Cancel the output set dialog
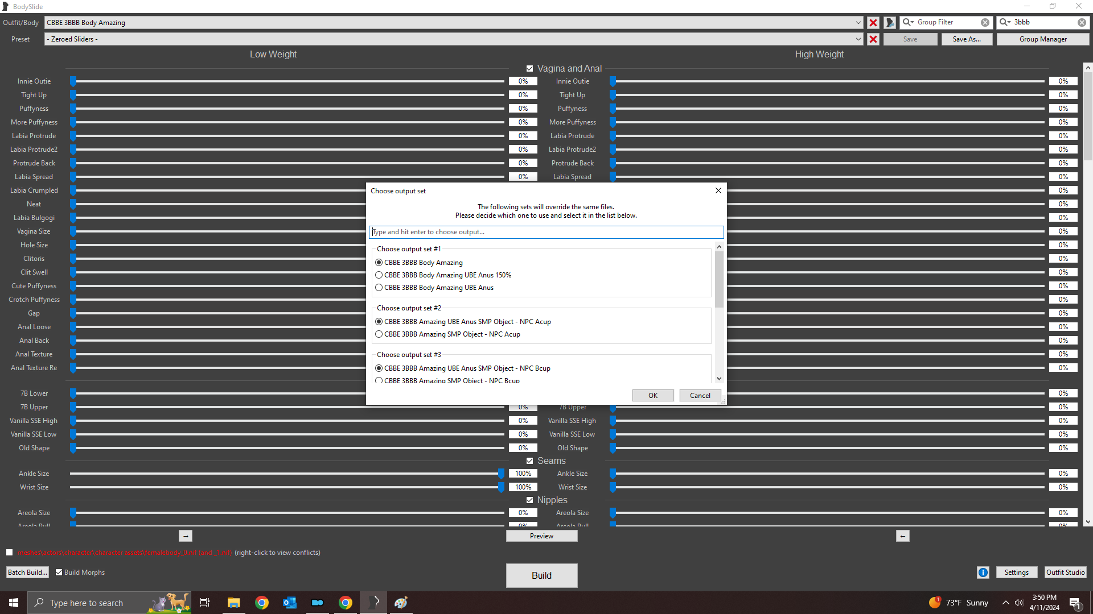Image resolution: width=1093 pixels, height=614 pixels. pos(700,396)
